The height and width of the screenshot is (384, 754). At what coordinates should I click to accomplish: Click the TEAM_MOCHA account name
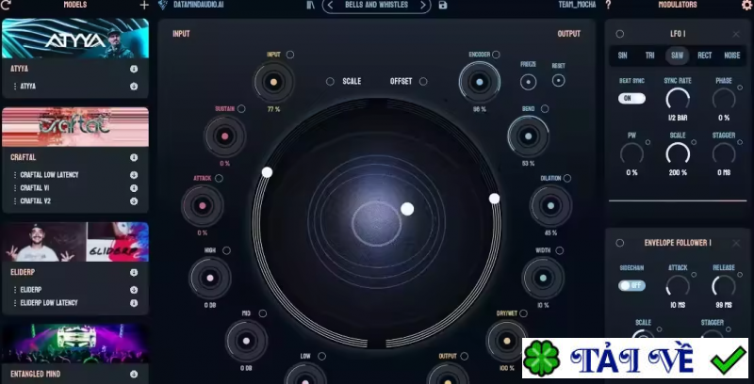click(x=577, y=5)
